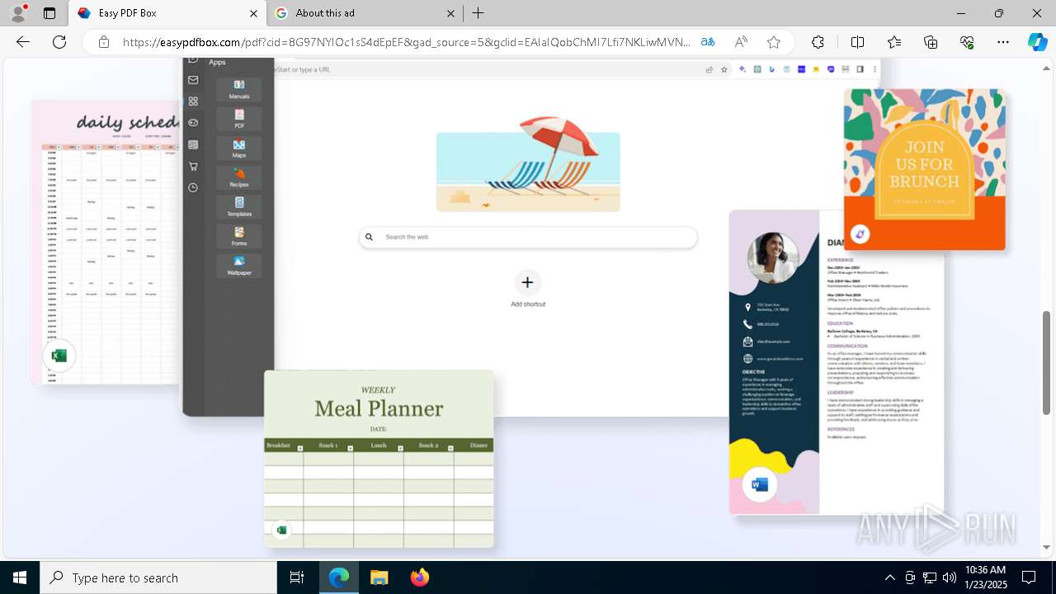Screen dimensions: 1056x594
Task: Click the address bar URL
Action: 407,42
